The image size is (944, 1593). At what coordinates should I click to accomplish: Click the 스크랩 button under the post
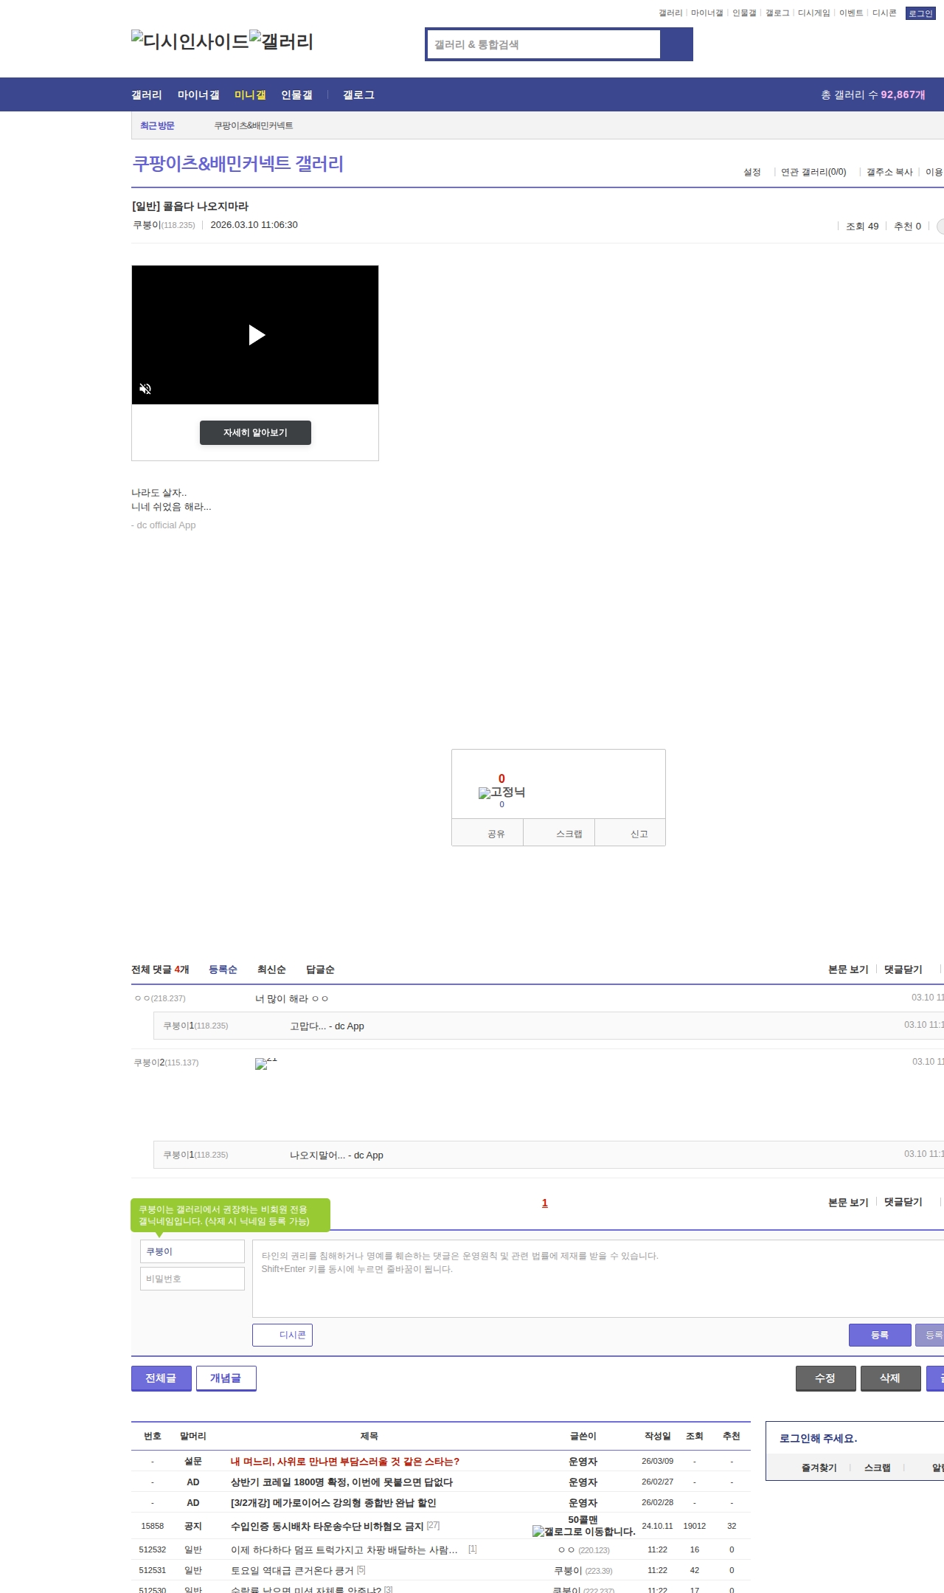point(559,833)
